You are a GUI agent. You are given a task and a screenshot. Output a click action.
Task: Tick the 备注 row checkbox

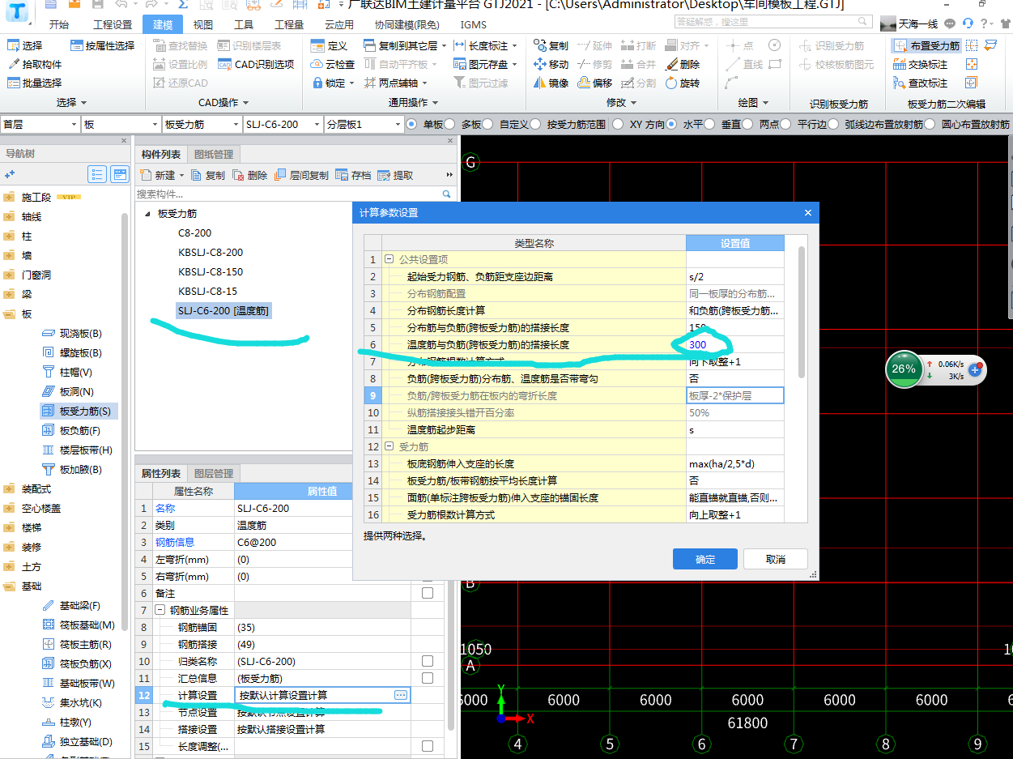428,594
